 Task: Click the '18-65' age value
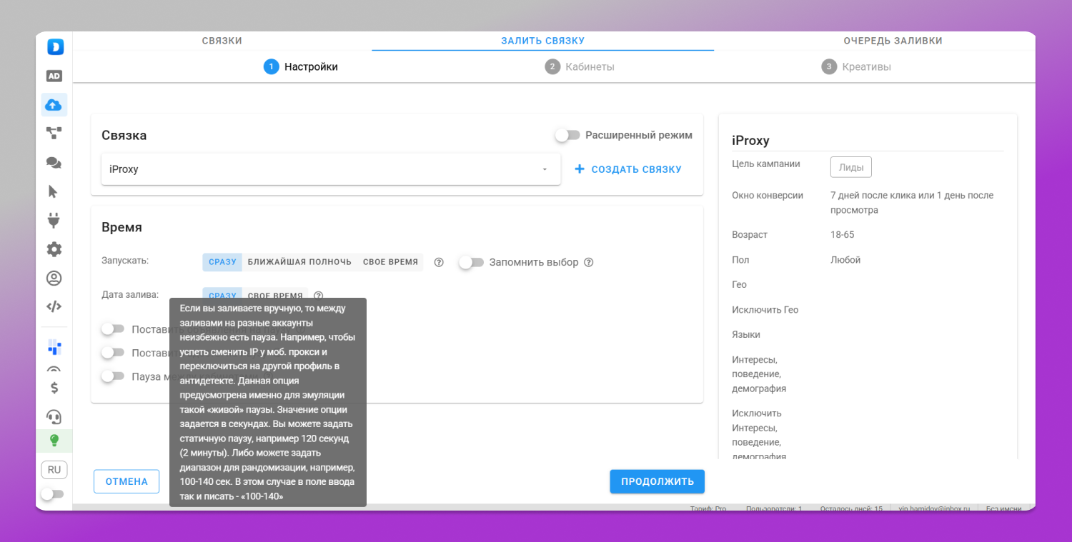coord(843,235)
